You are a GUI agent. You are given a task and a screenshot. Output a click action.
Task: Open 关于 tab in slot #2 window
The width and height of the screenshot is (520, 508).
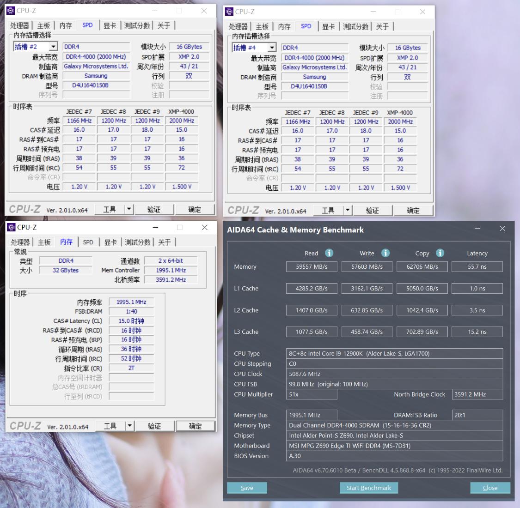[x=164, y=25]
